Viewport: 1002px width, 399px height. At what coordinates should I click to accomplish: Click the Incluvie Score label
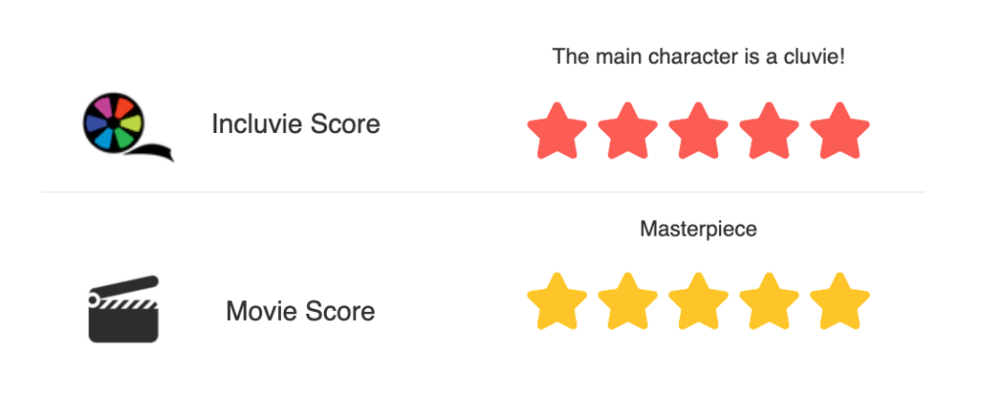pos(296,125)
